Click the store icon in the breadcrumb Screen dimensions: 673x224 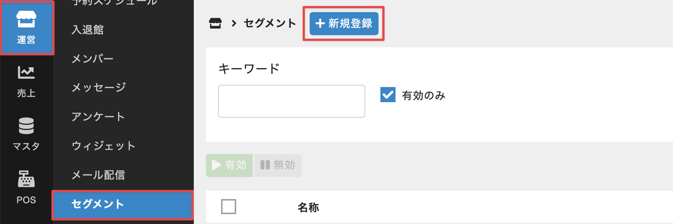[x=215, y=23]
